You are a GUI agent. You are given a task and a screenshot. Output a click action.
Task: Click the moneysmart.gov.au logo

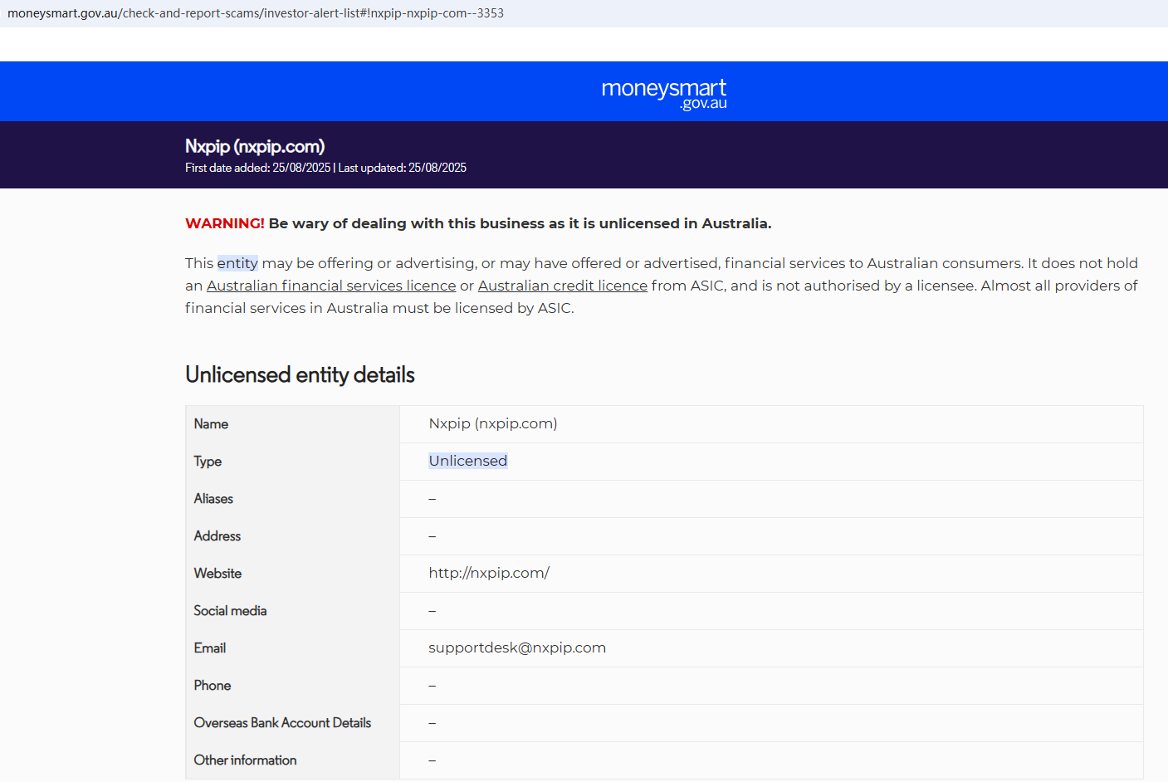[x=664, y=93]
